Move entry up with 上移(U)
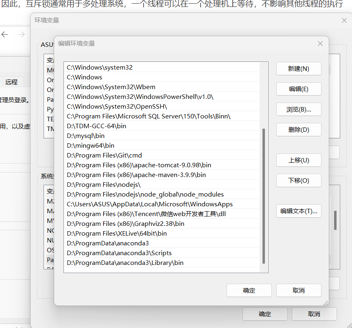This screenshot has height=328, width=352. 299,160
